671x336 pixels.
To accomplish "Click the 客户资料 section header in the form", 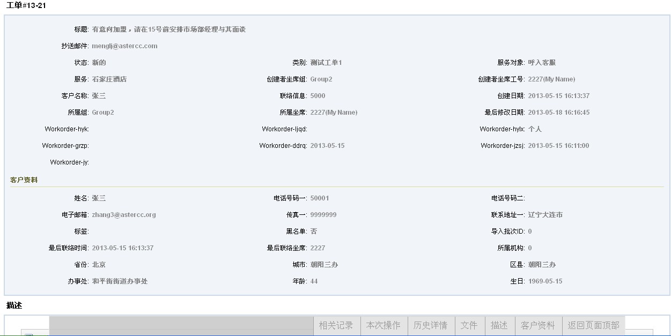I will tap(24, 180).
